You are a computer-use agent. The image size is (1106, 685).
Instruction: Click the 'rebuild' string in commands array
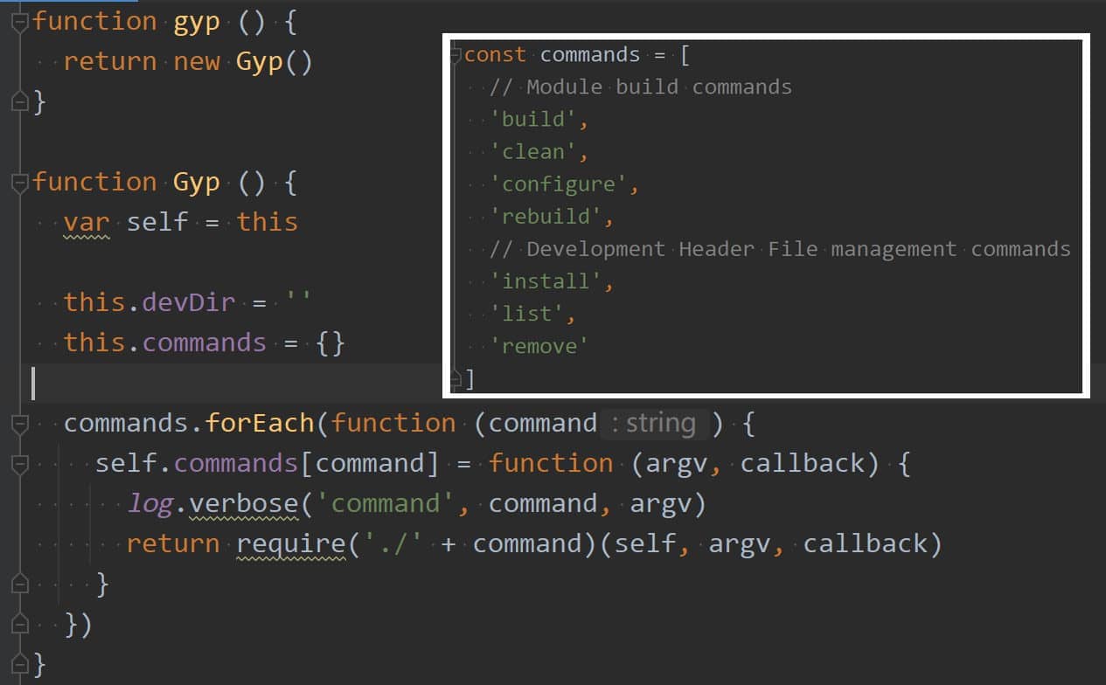click(x=546, y=216)
